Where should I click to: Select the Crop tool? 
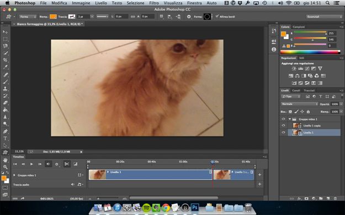point(6,60)
